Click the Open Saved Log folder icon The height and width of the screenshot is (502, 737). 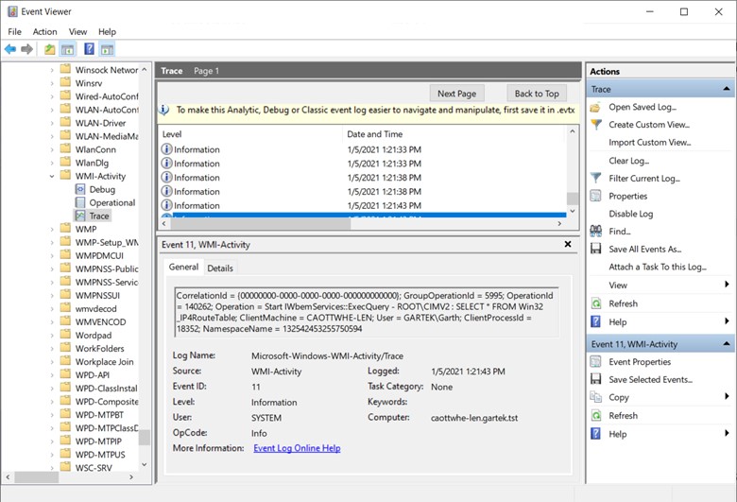(x=595, y=107)
